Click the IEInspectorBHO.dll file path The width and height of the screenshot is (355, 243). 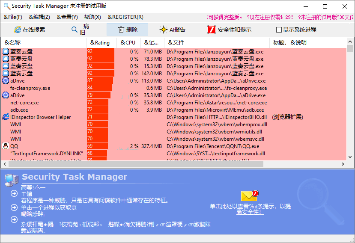pos(217,117)
